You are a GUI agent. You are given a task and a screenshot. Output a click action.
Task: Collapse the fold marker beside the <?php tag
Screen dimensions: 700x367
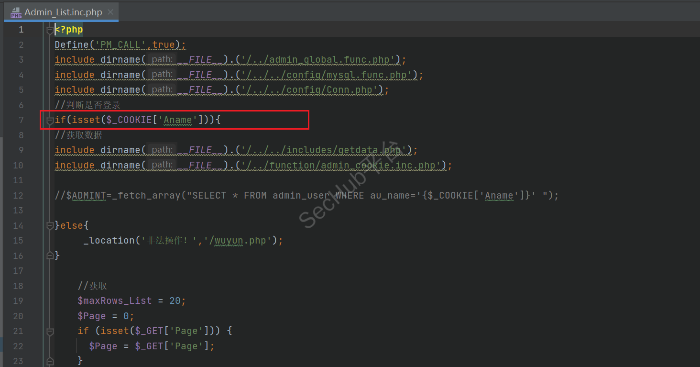(50, 30)
